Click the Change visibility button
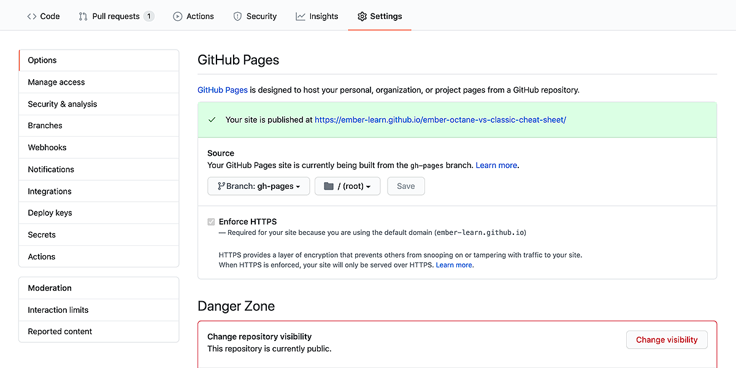The image size is (736, 368). [x=667, y=340]
